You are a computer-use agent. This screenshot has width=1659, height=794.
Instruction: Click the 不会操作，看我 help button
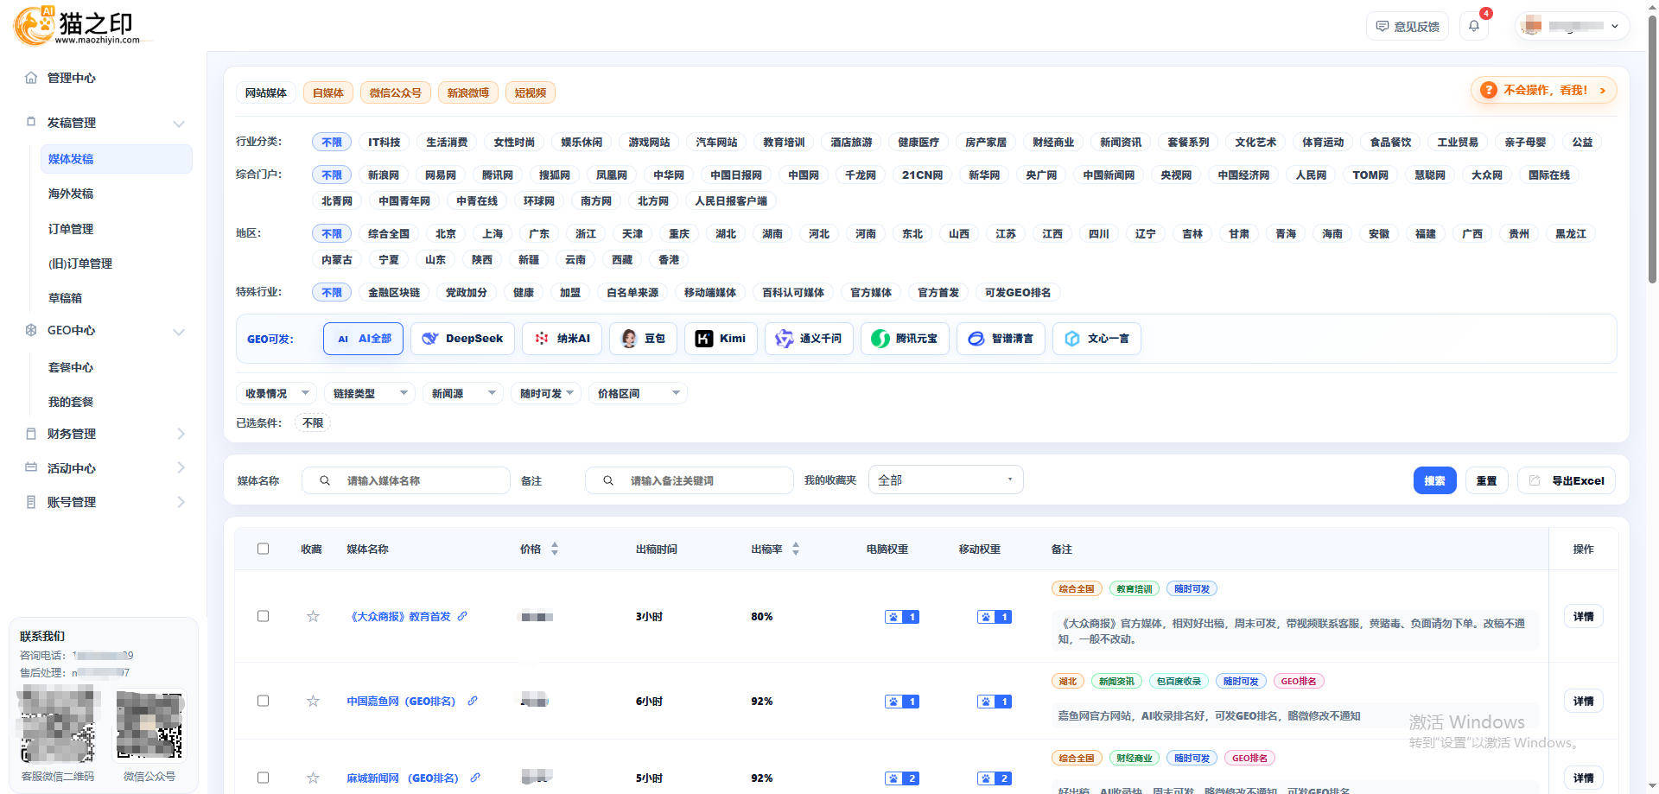pyautogui.click(x=1543, y=90)
